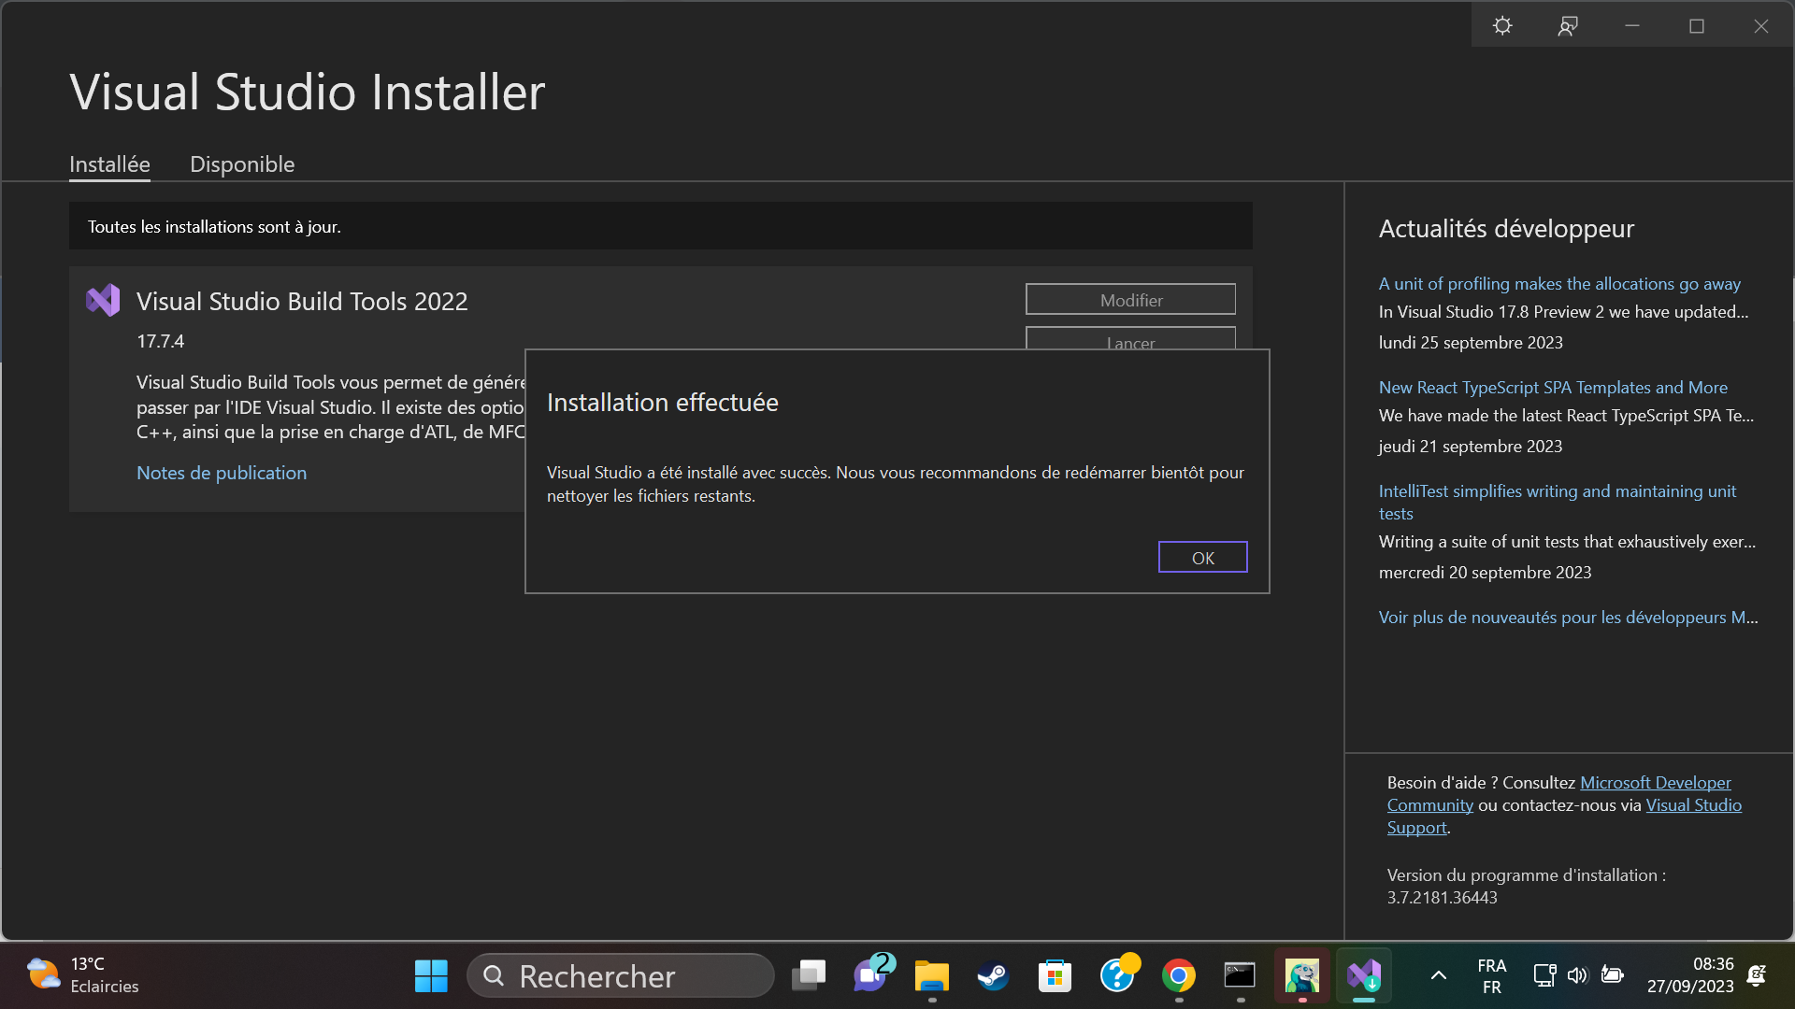Open the Notes de publication link
Screen dimensions: 1795x1009
click(222, 473)
